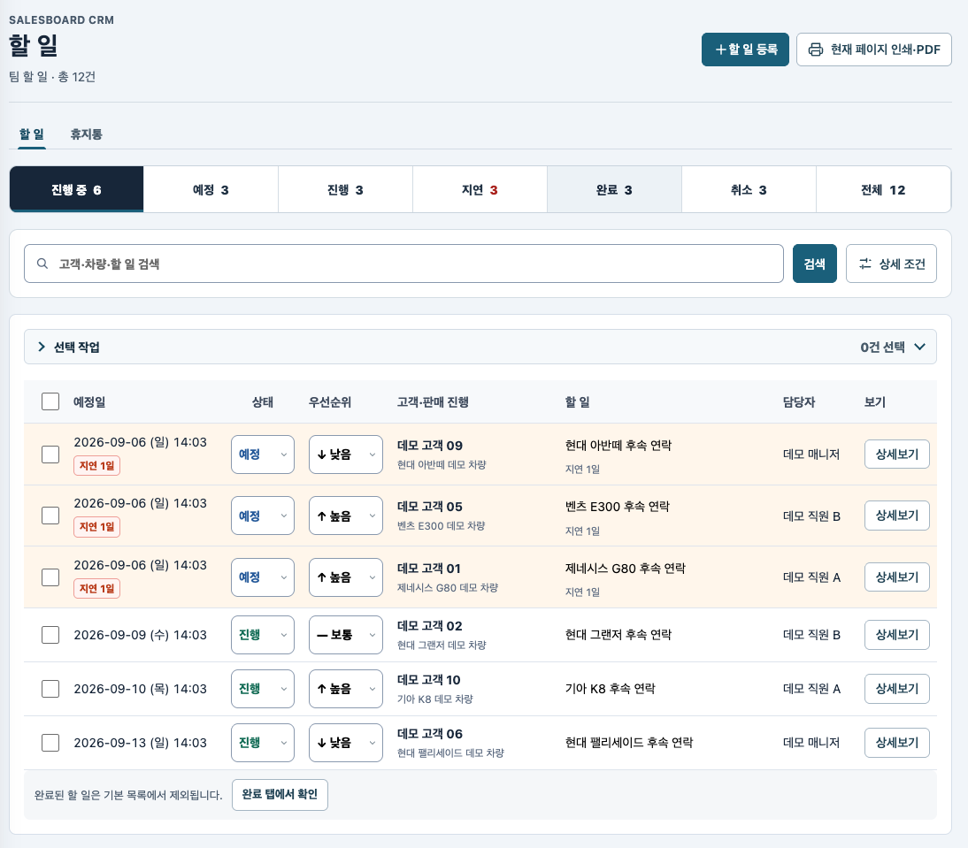Click the 검색 button
Image resolution: width=968 pixels, height=848 pixels.
tap(814, 264)
